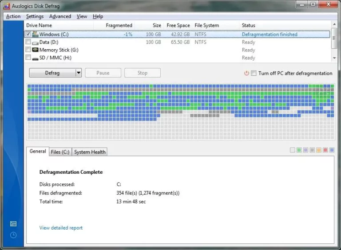Click the Defrag button

click(52, 73)
